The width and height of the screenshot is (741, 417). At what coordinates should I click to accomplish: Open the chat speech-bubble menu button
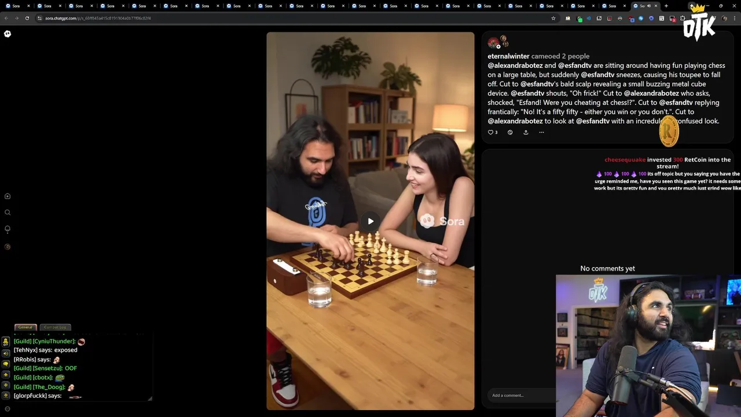[x=6, y=364]
